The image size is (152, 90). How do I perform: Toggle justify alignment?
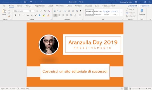(67, 15)
